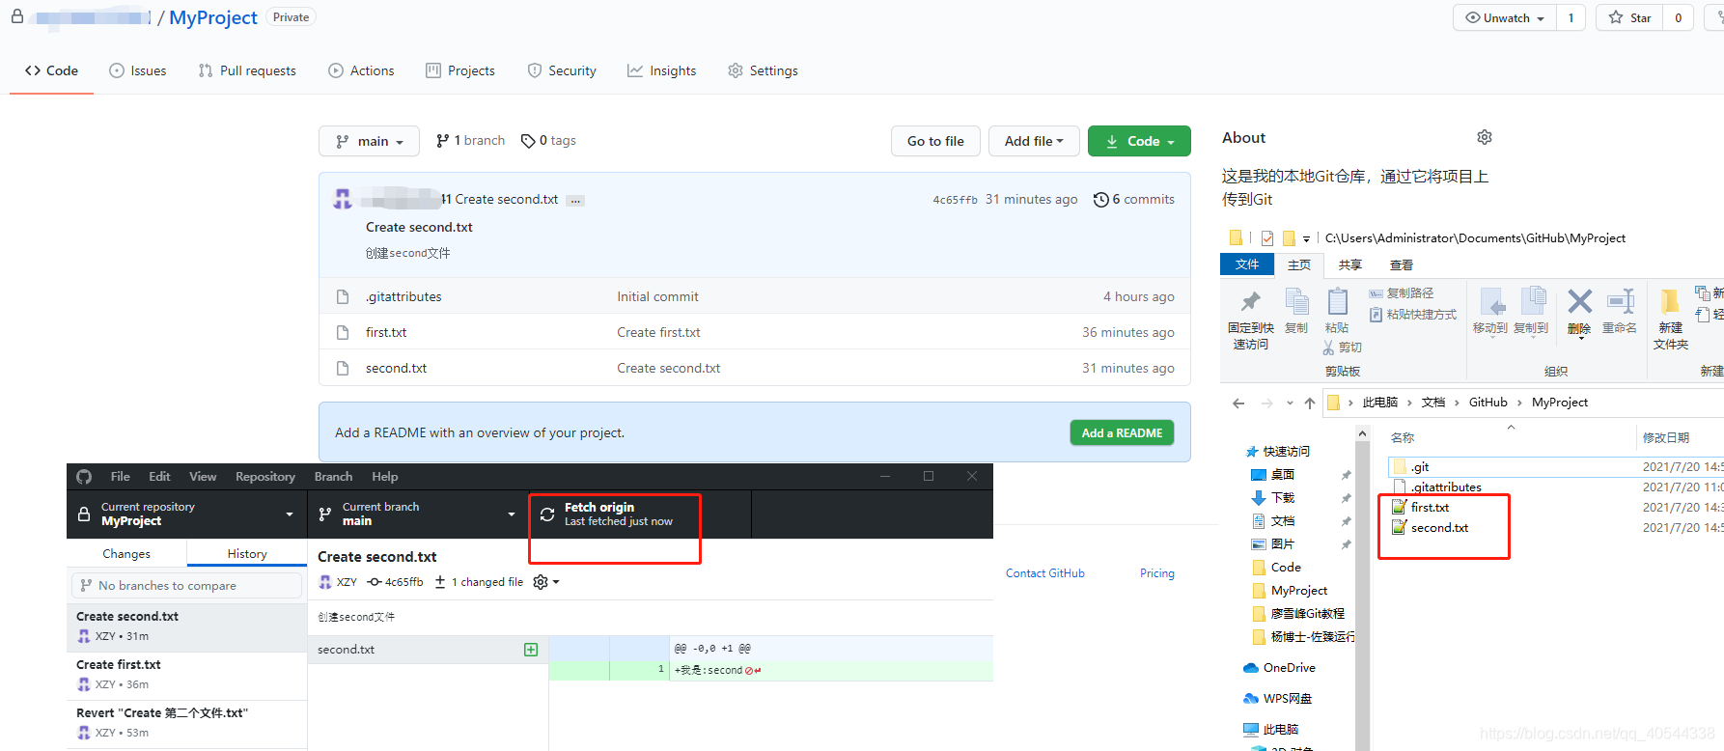The width and height of the screenshot is (1724, 751).
Task: Expand the Current branch main selector
Action: [x=418, y=515]
